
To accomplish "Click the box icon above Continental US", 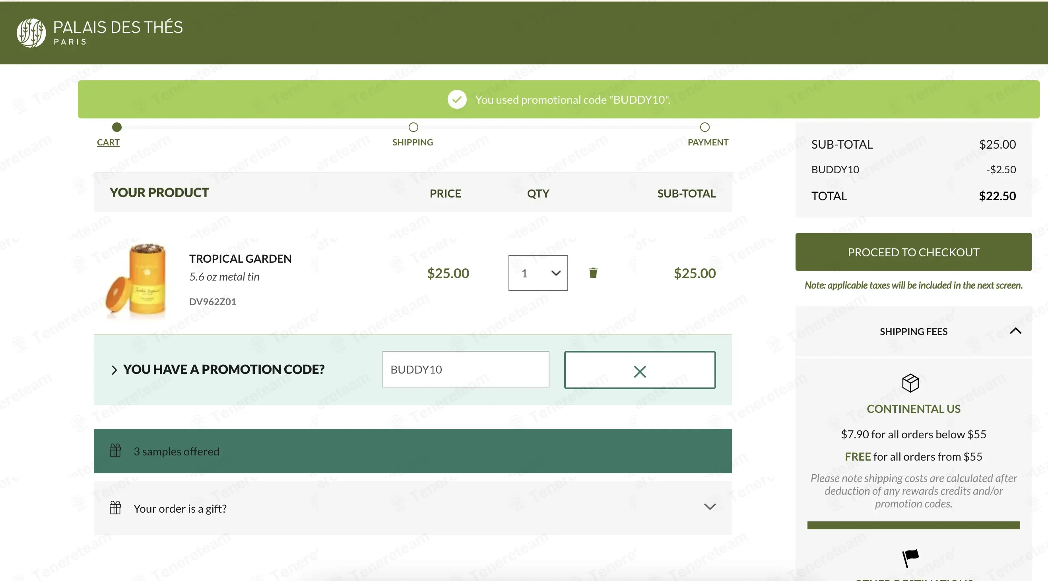I will (910, 383).
